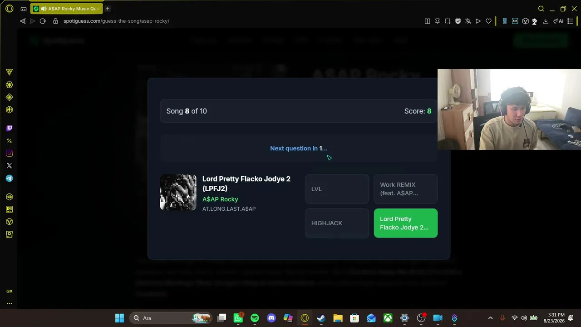Open the blue speaker extension icon

pyautogui.click(x=504, y=21)
